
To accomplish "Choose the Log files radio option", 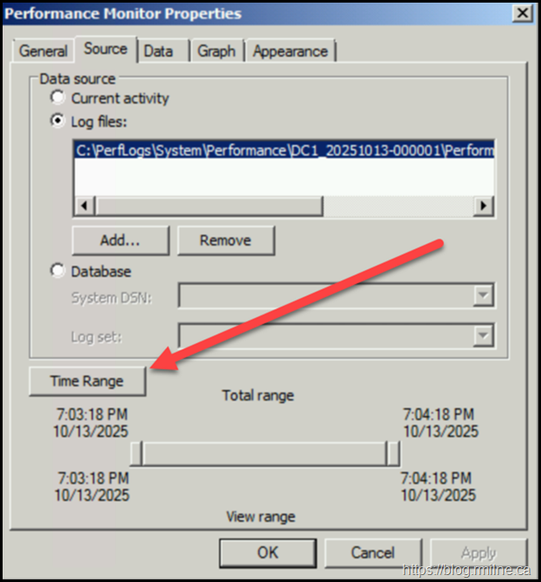I will (58, 122).
